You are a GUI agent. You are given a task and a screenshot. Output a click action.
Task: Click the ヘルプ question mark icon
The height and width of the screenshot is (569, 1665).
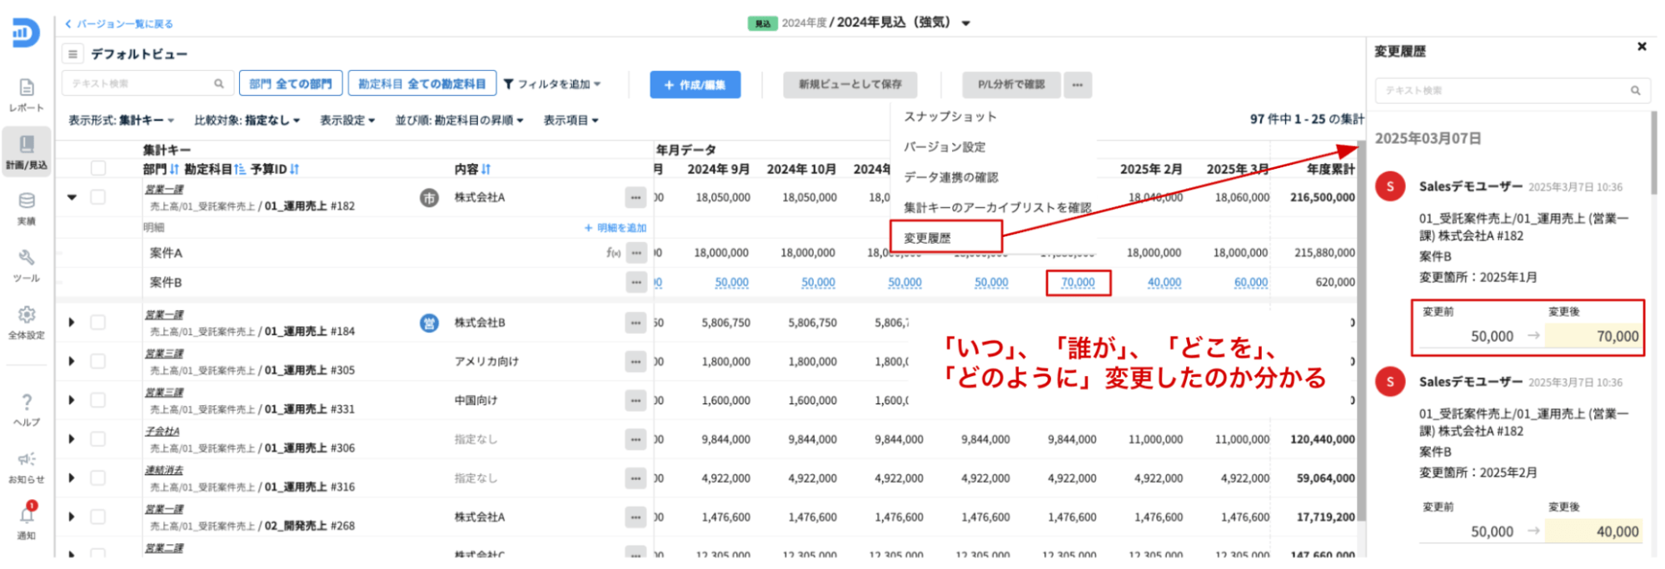(27, 403)
